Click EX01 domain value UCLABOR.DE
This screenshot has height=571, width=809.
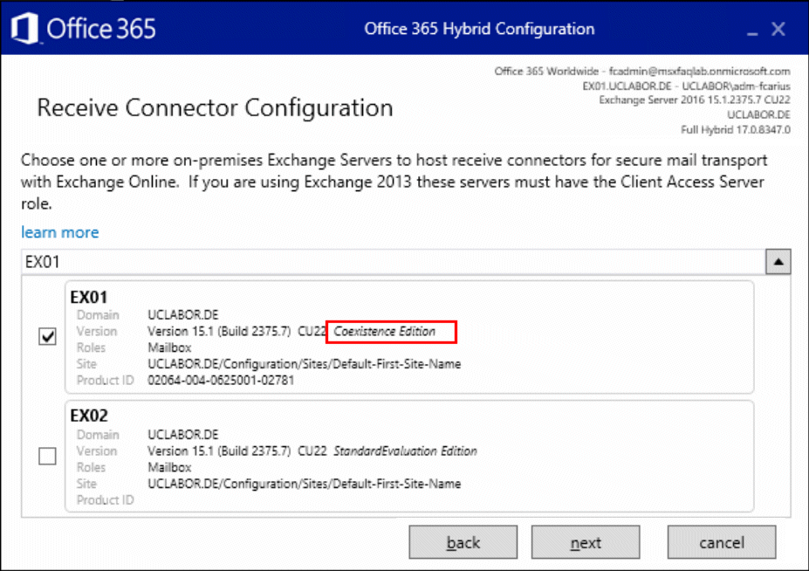tap(183, 315)
